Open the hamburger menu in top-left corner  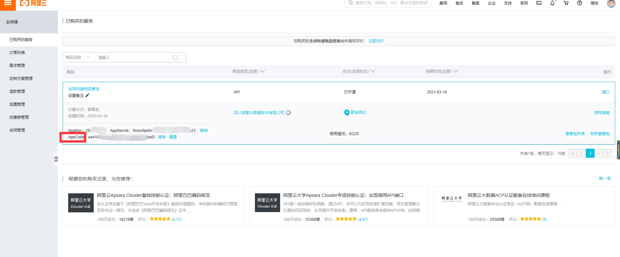tap(8, 3)
